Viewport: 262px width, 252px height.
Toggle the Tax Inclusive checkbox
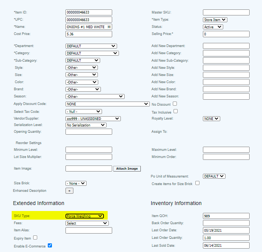pos(175,112)
